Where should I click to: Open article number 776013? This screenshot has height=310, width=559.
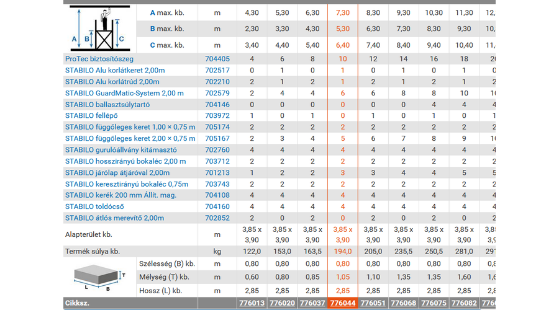pyautogui.click(x=251, y=303)
